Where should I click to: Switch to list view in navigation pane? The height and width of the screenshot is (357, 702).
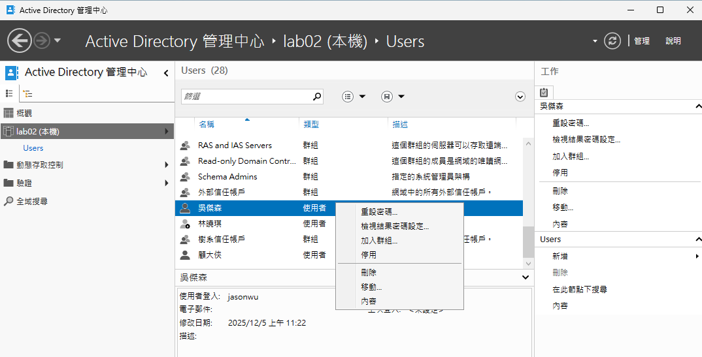[x=9, y=93]
